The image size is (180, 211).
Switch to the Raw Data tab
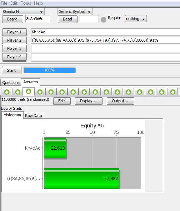tap(33, 116)
